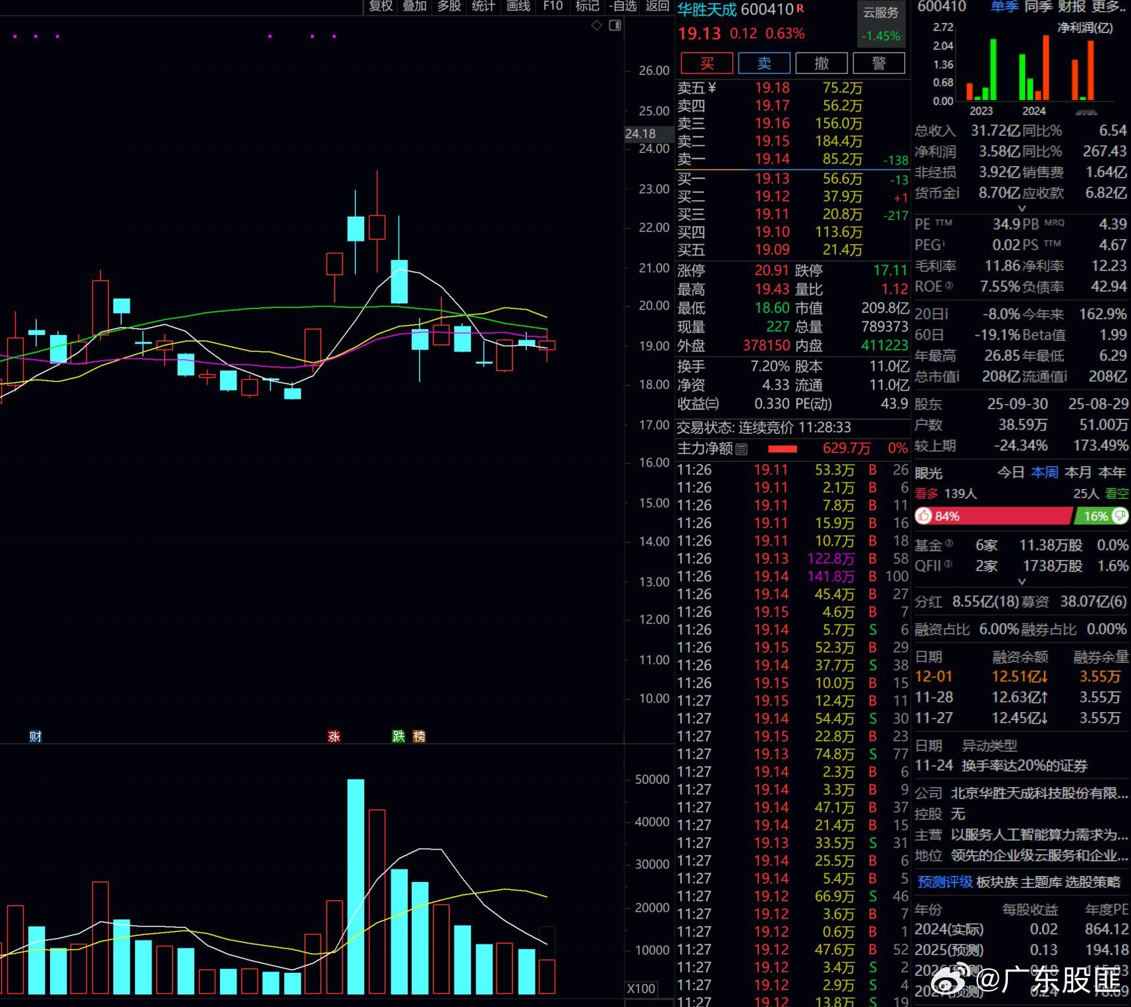Screen dimensions: 1131x1007
Task: Open the 多股 multi-stock view
Action: (x=449, y=7)
